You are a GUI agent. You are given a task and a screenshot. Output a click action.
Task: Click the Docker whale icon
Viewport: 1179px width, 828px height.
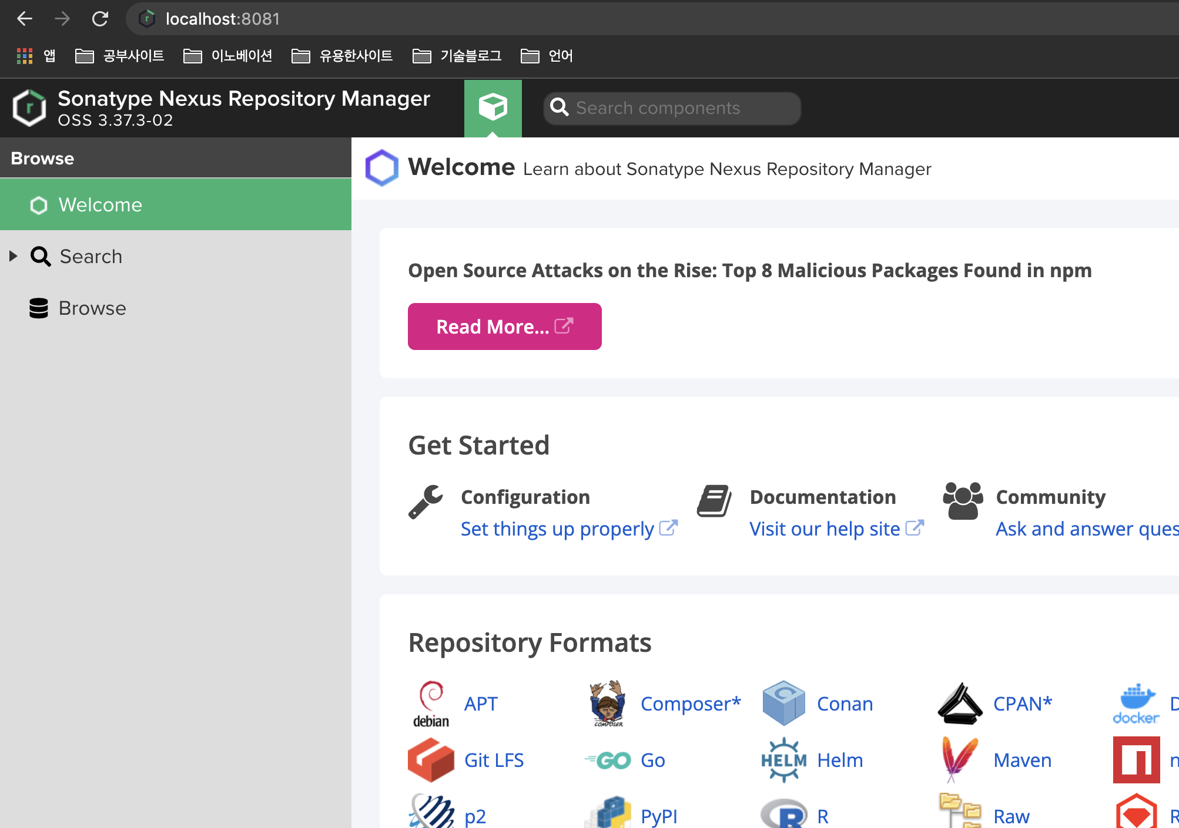pyautogui.click(x=1136, y=704)
